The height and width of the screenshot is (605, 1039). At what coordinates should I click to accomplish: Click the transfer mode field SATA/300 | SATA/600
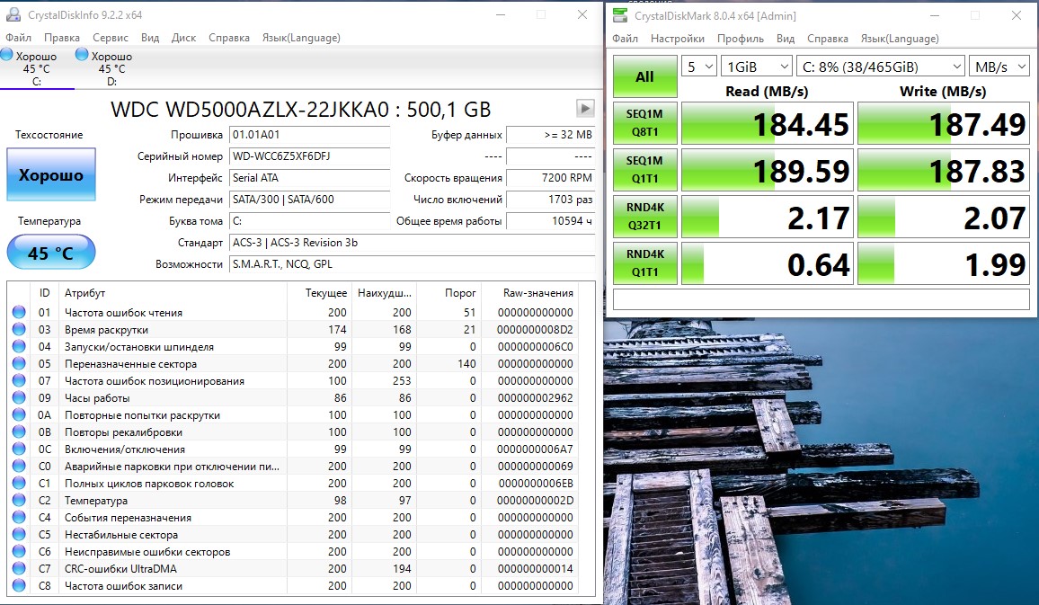[309, 200]
